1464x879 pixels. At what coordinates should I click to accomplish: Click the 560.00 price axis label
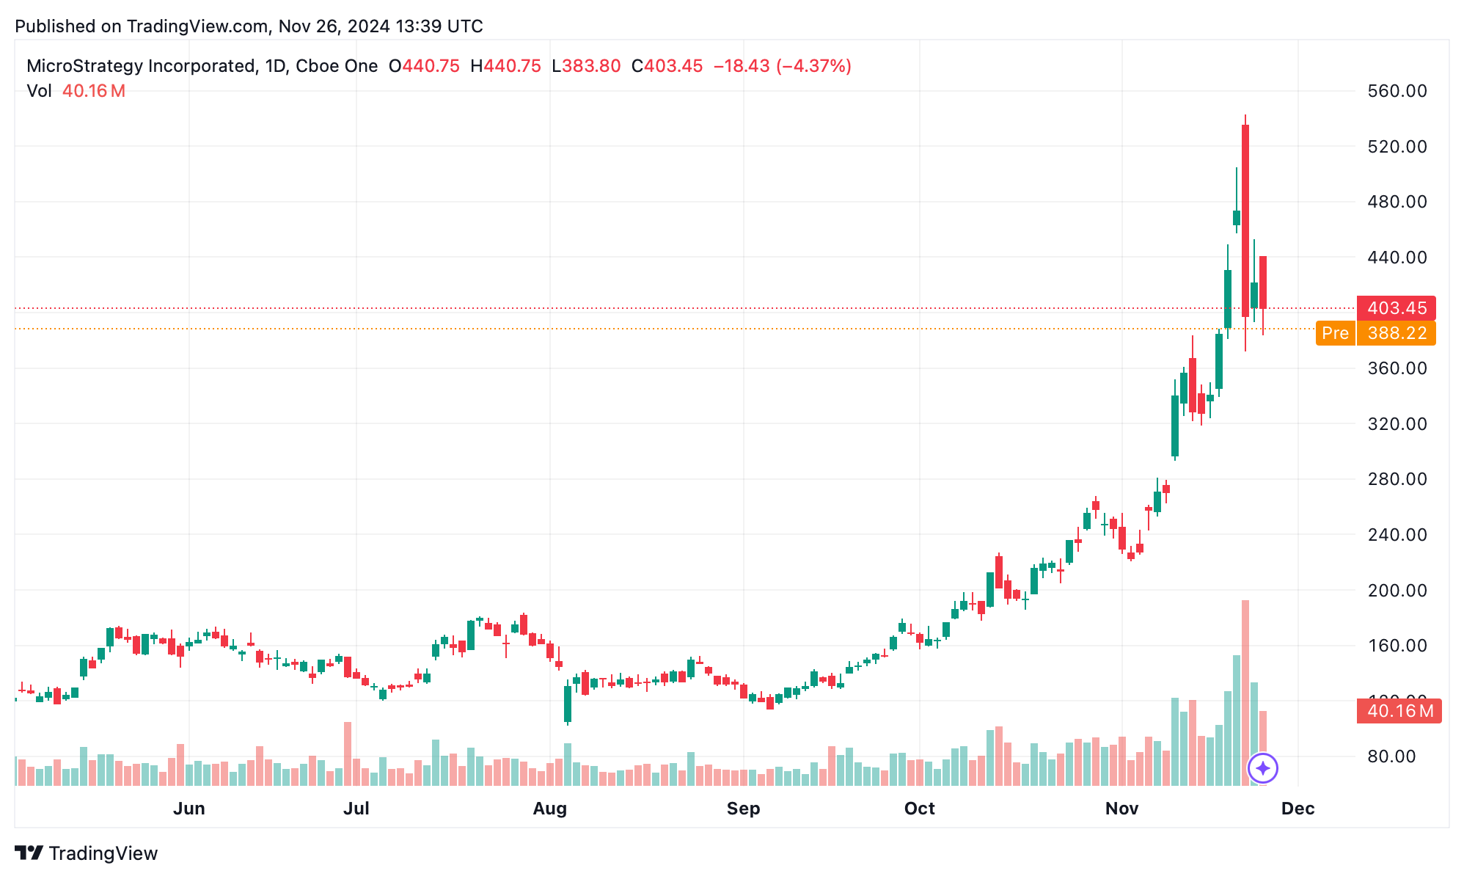[1397, 91]
